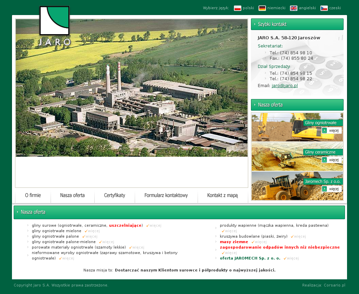
Task: Click the Polish flag icon
Action: [x=238, y=8]
